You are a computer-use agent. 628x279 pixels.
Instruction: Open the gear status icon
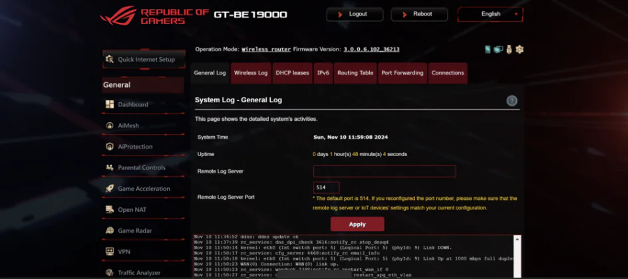click(x=520, y=50)
